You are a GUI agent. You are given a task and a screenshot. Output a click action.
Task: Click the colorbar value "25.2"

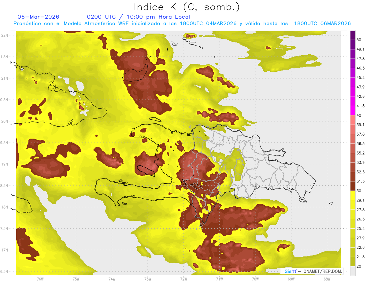pyautogui.click(x=361, y=228)
